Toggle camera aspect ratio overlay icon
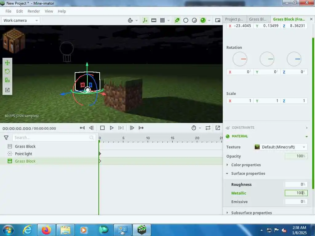The image size is (315, 236). coord(154,20)
